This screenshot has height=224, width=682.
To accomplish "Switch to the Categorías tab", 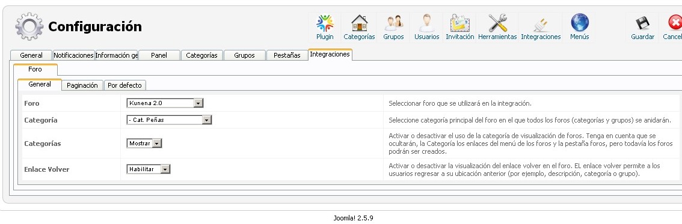I will [x=202, y=55].
